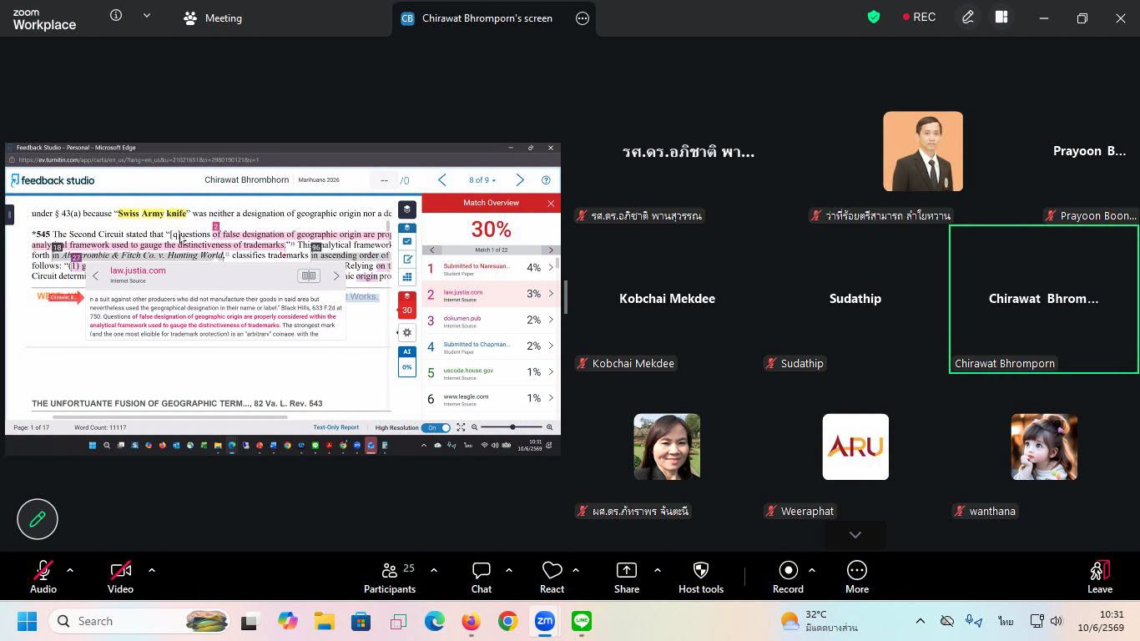Click the Record button icon
The height and width of the screenshot is (641, 1140).
(x=788, y=570)
